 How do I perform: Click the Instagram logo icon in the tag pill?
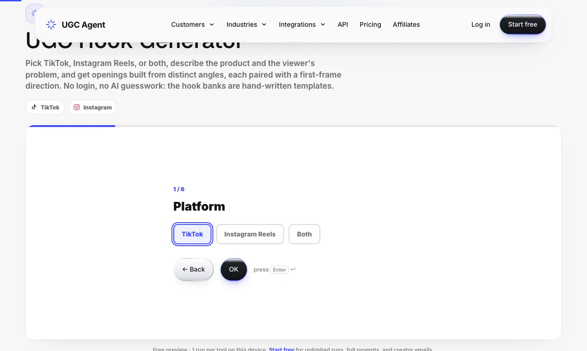click(x=77, y=107)
